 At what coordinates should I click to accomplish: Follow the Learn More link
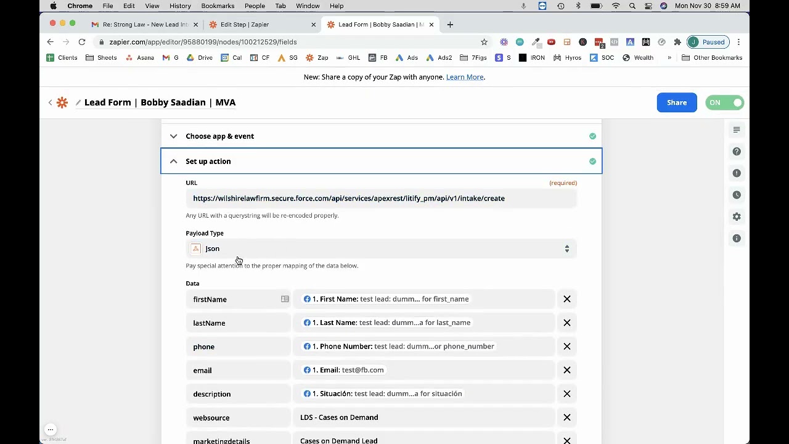pos(465,77)
